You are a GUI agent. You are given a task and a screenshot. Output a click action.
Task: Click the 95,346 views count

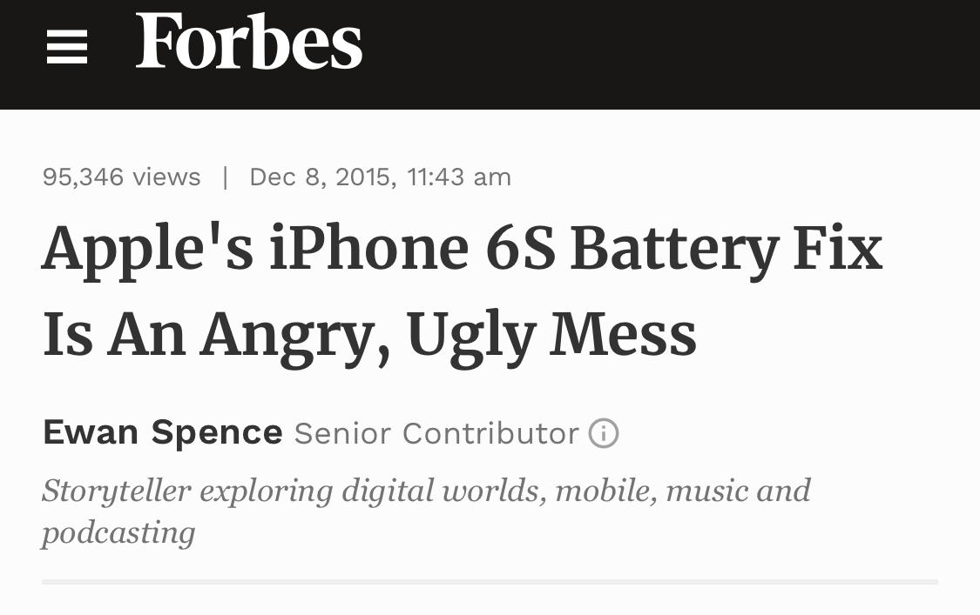121,177
